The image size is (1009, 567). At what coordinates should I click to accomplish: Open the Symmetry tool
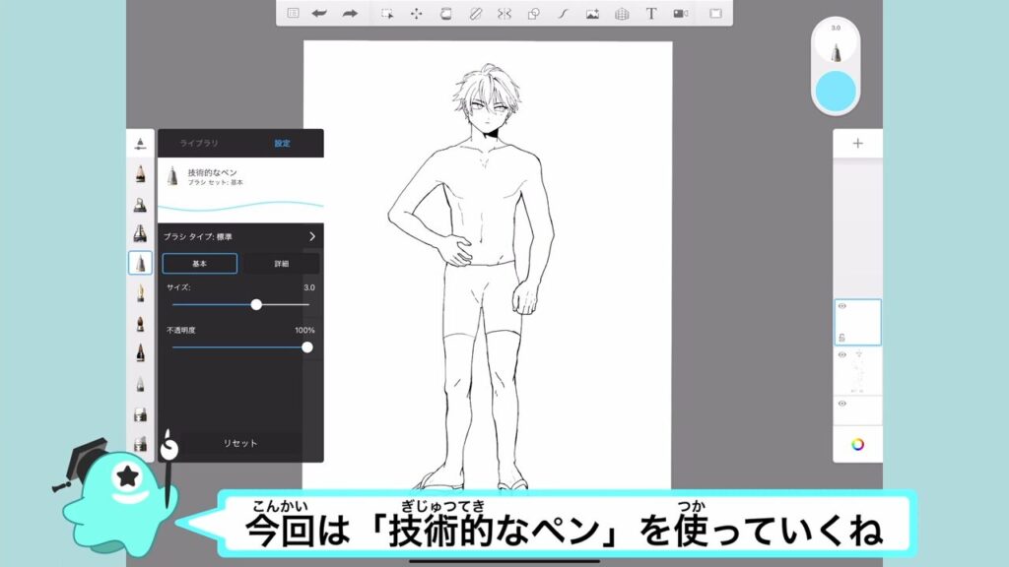pos(504,14)
